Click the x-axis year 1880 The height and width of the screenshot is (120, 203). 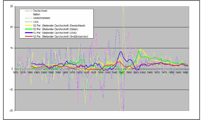point(30,73)
